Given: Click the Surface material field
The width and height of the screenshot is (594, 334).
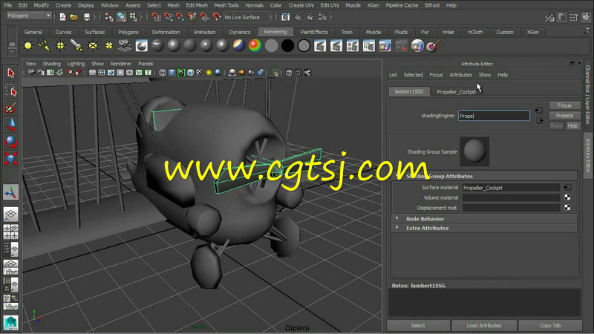Looking at the screenshot, I should point(511,188).
